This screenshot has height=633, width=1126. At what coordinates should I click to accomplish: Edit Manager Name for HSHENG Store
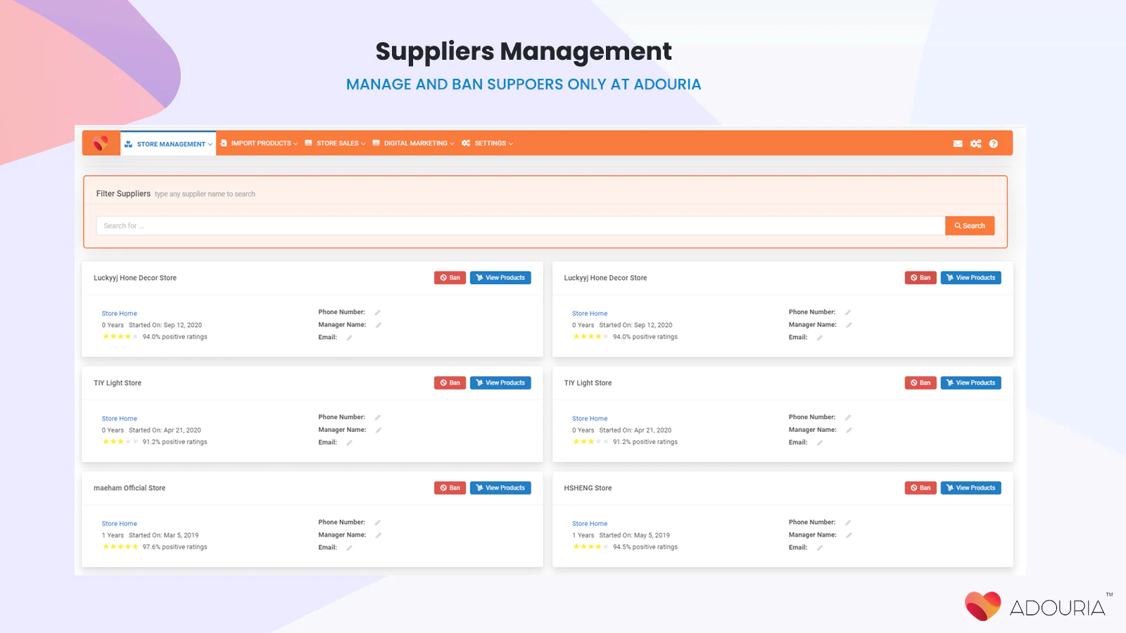(x=849, y=535)
